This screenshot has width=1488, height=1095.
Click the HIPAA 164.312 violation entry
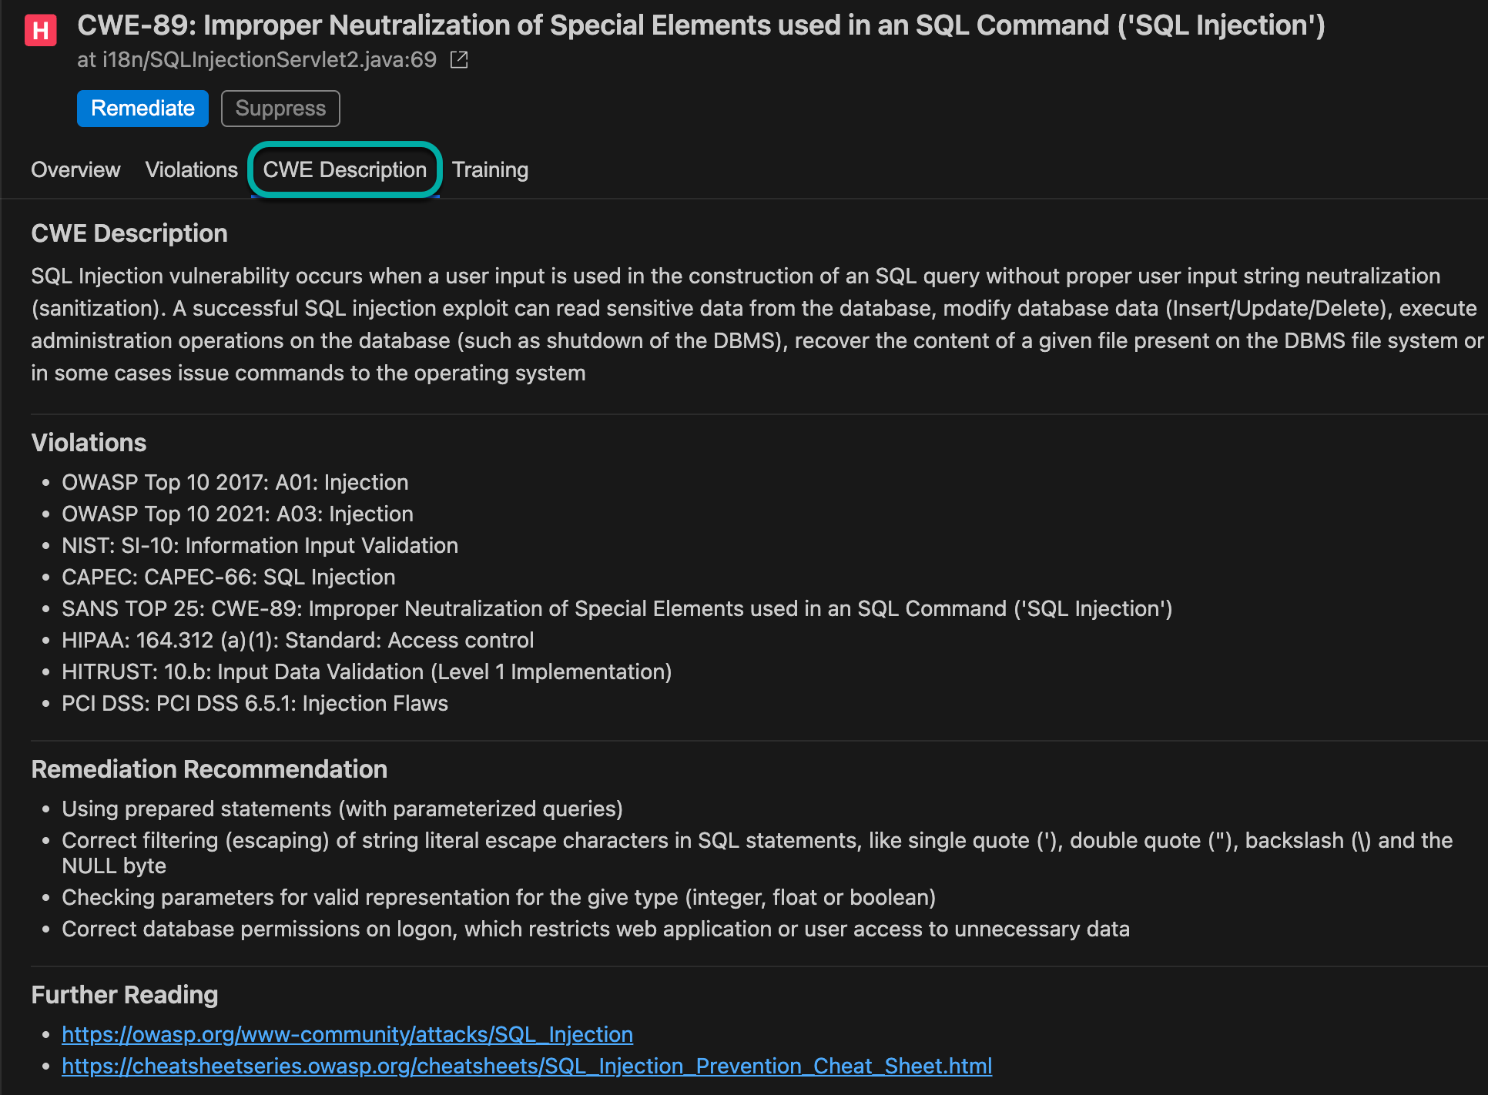tap(297, 640)
